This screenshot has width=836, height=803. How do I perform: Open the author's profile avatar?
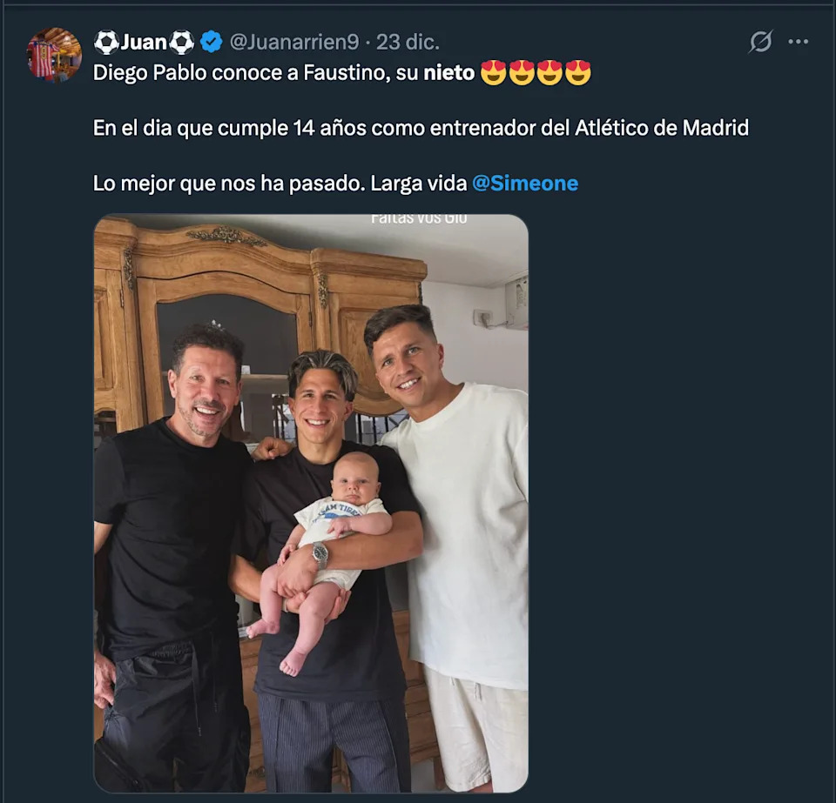pos(54,54)
